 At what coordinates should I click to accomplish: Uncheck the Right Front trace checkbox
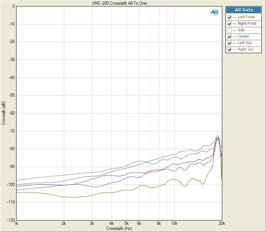(229, 24)
